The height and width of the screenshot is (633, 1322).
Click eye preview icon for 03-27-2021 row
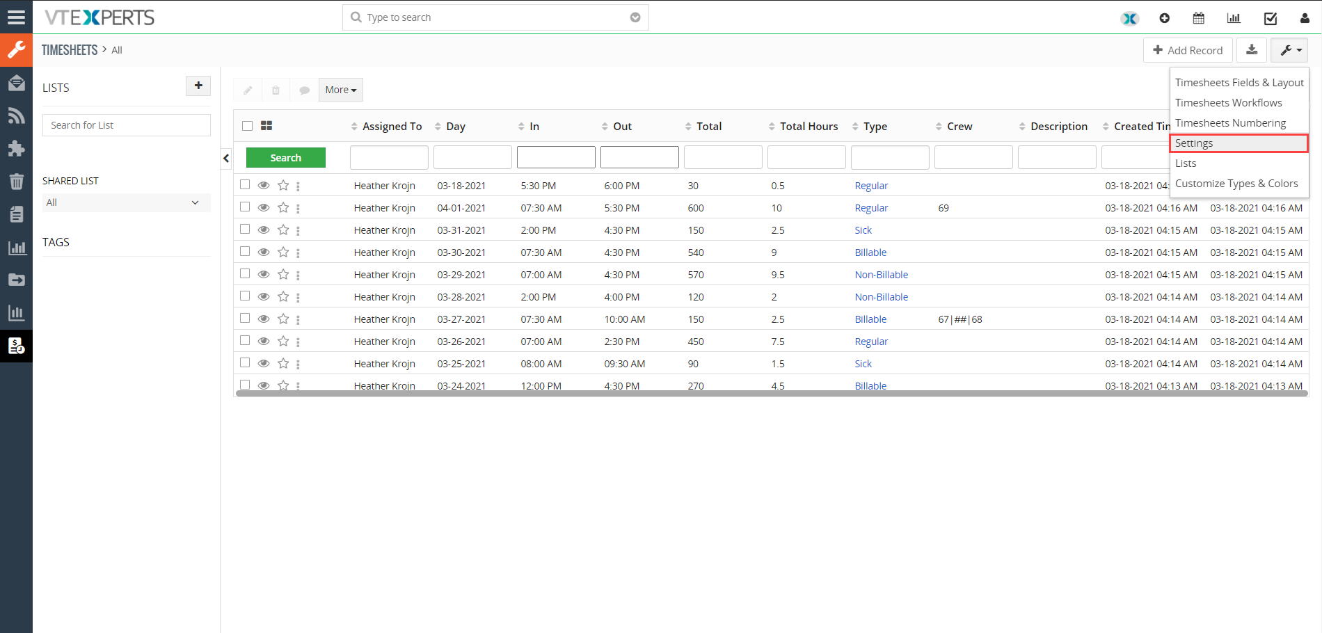(264, 319)
